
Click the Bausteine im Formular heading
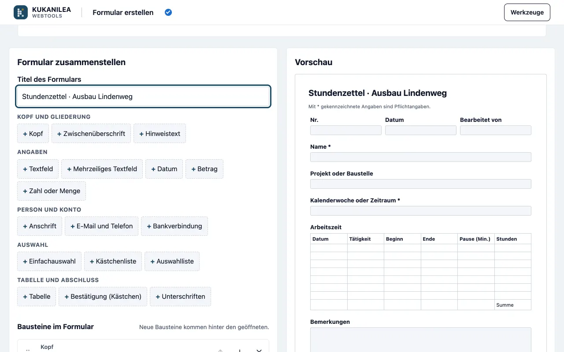pos(56,326)
